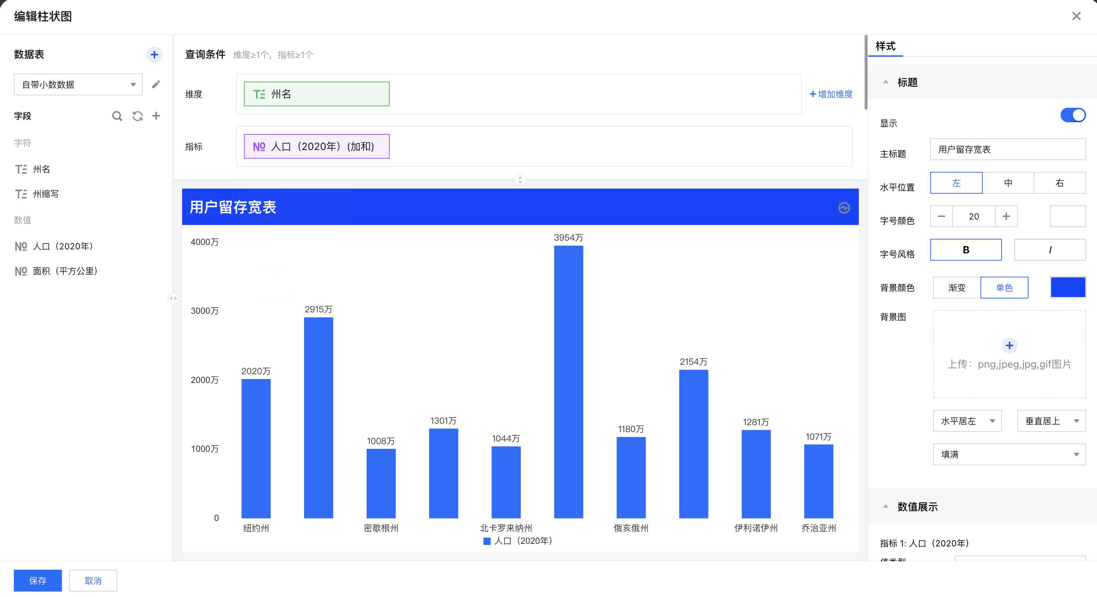Open the blue background color swatch
The height and width of the screenshot is (597, 1097).
click(x=1067, y=288)
